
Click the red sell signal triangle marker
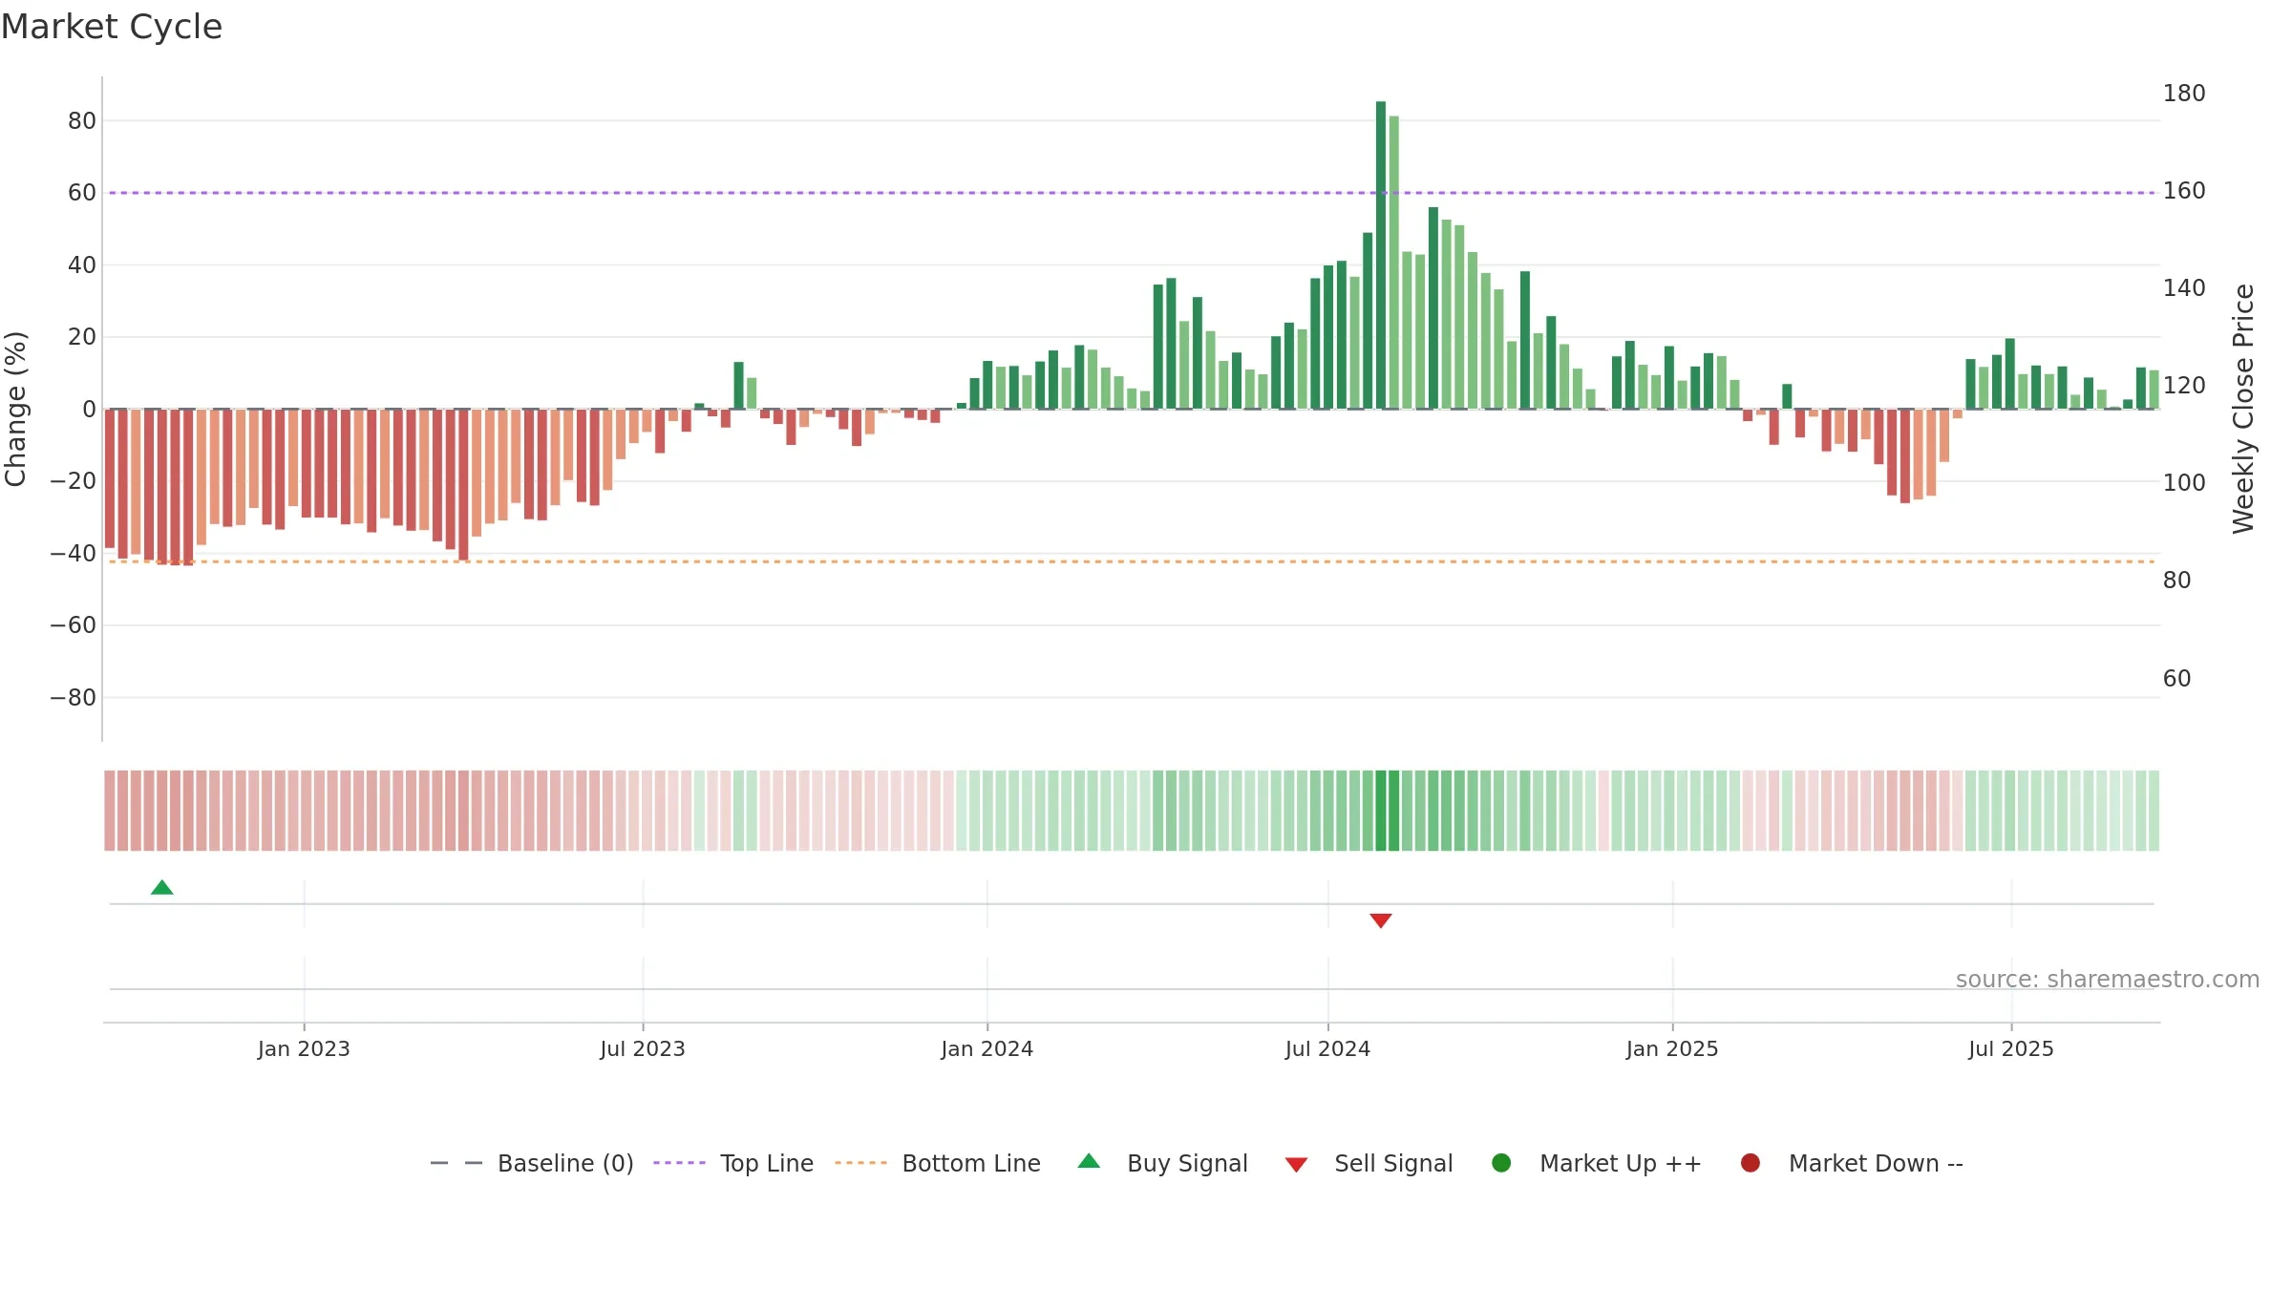coord(1381,920)
